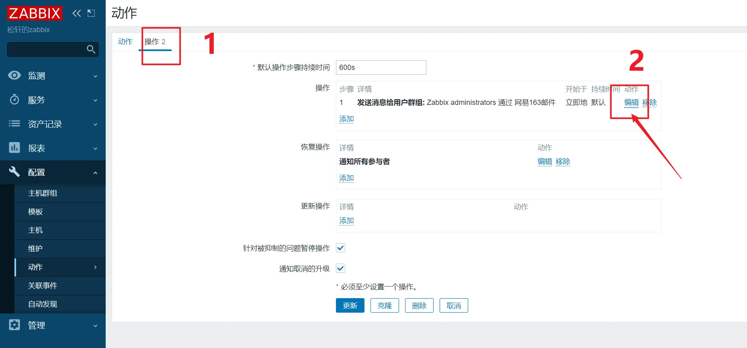Collapse the 配置 section chevron
Viewport: 747px width, 348px height.
[x=95, y=173]
